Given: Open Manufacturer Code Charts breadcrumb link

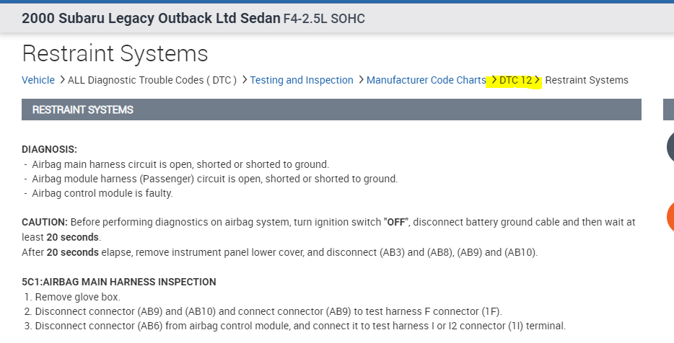Looking at the screenshot, I should click(426, 80).
